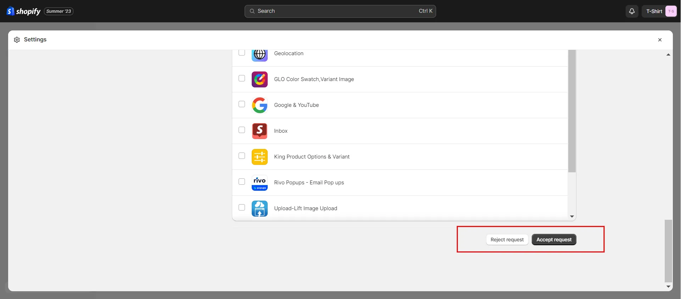The height and width of the screenshot is (299, 681).
Task: Click the Accept request button
Action: (554, 240)
